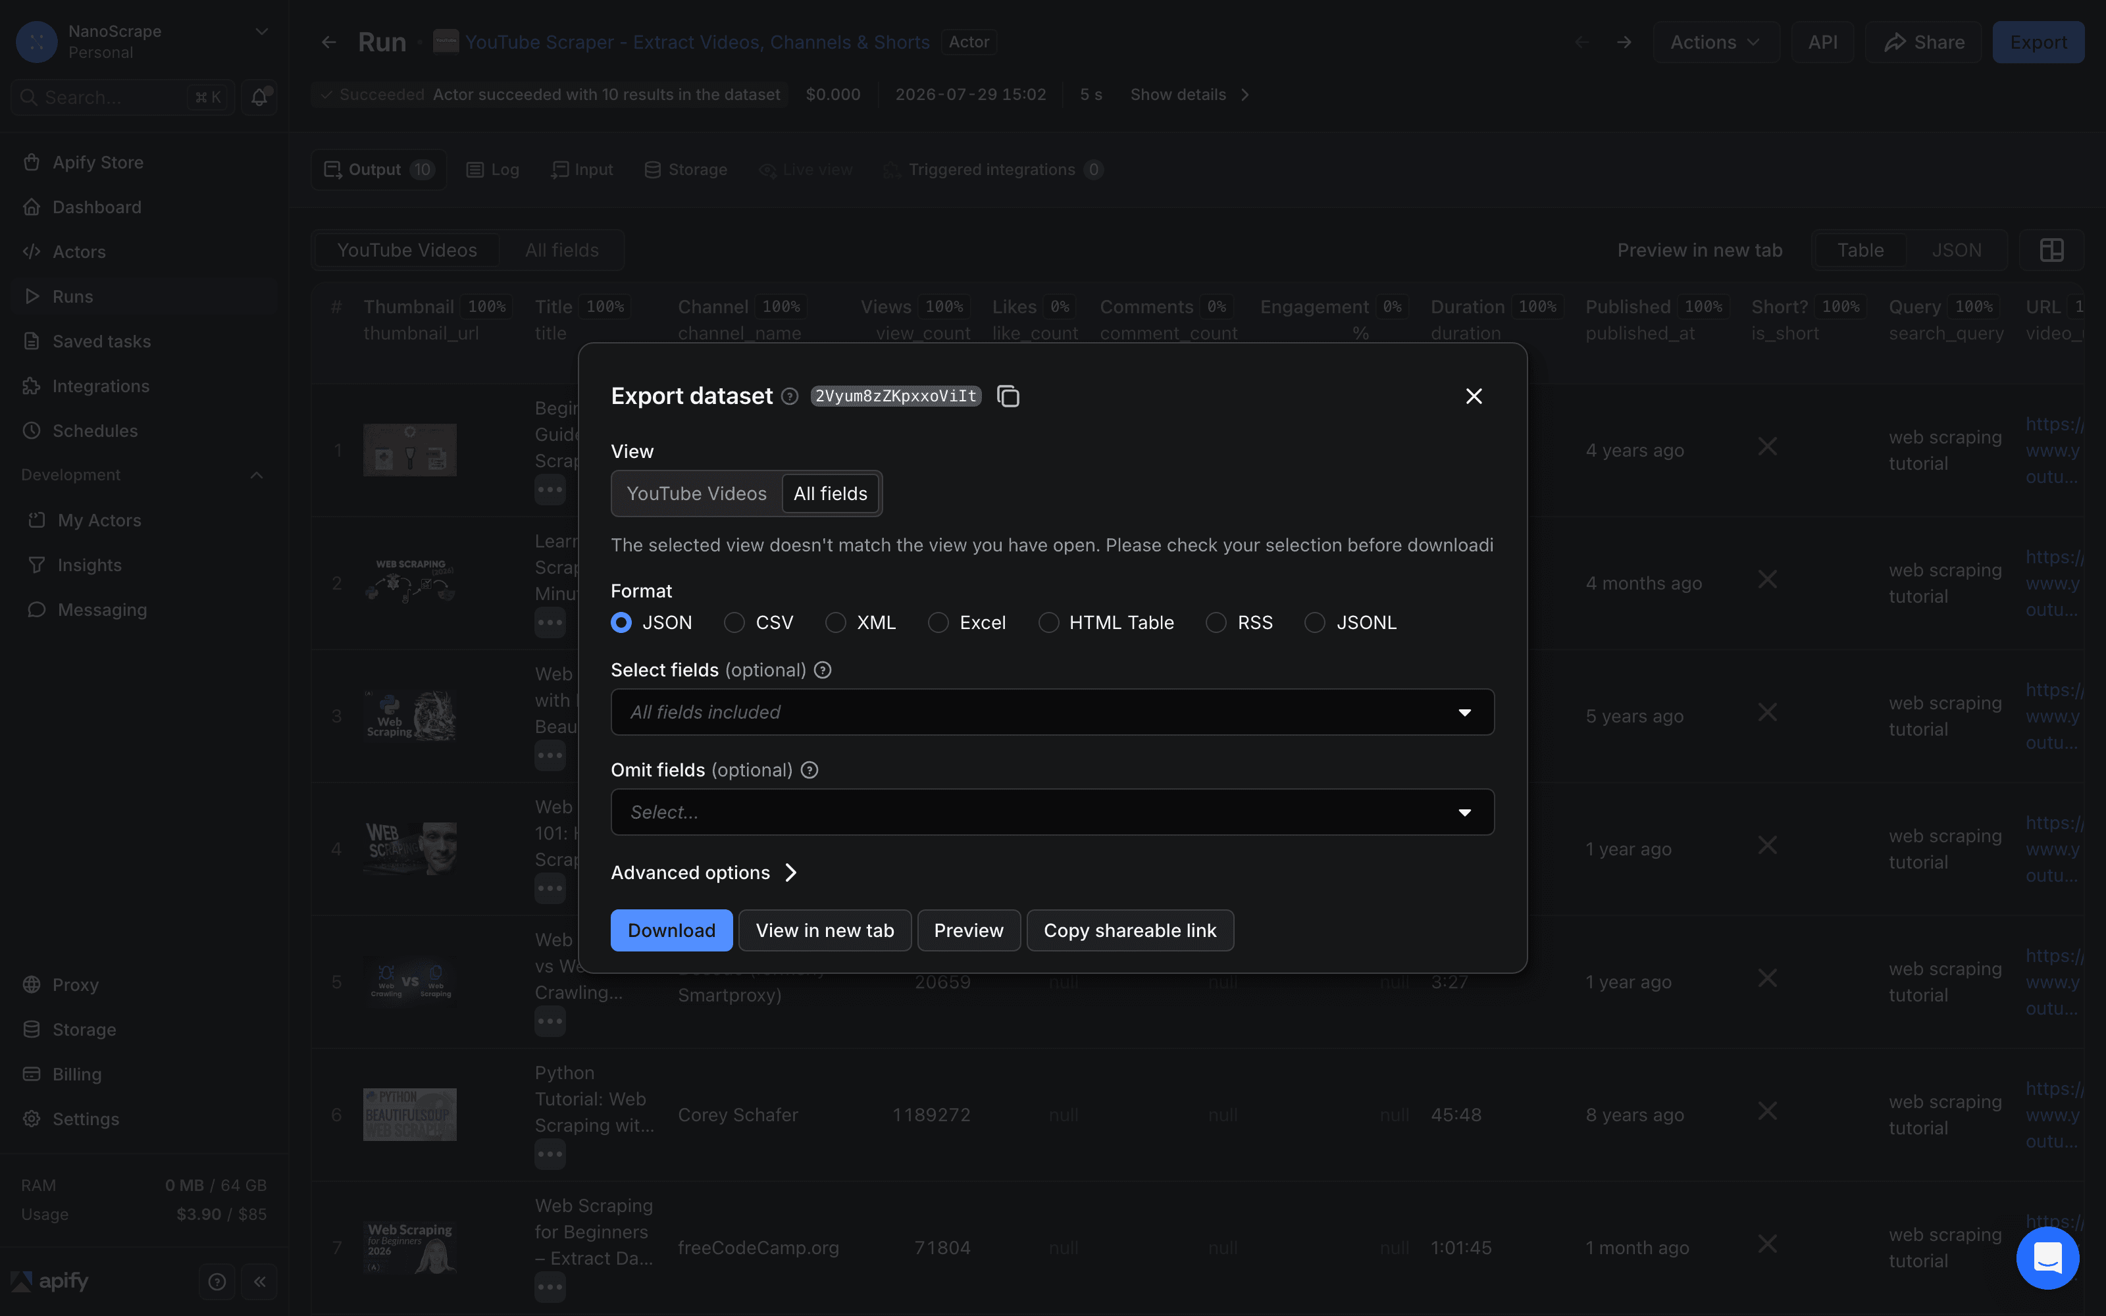Click the API button
This screenshot has height=1316, width=2106.
coord(1822,41)
